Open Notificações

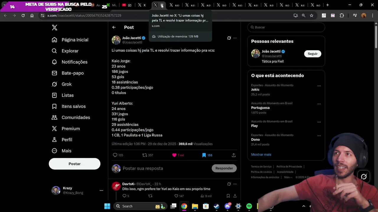pos(69,62)
